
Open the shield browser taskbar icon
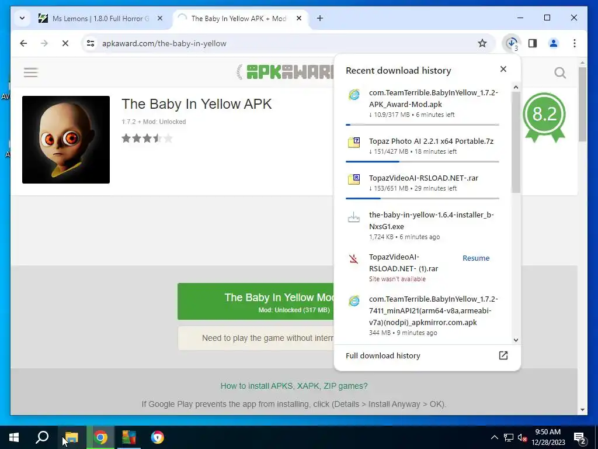pos(157,437)
